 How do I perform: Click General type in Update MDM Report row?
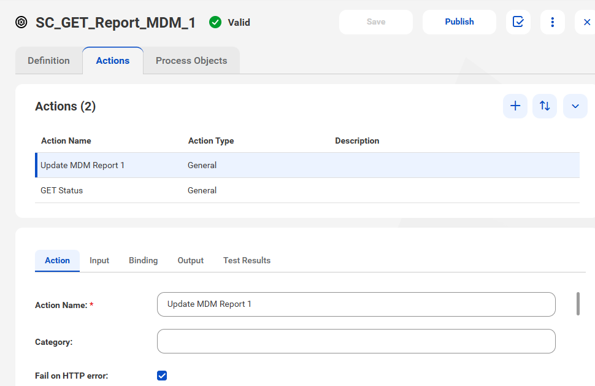click(x=202, y=165)
